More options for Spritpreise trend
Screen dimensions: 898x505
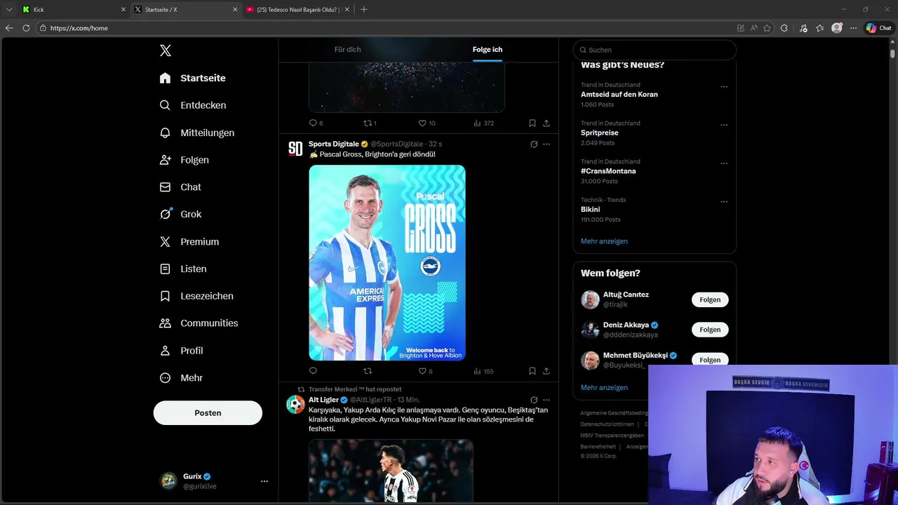pos(724,126)
